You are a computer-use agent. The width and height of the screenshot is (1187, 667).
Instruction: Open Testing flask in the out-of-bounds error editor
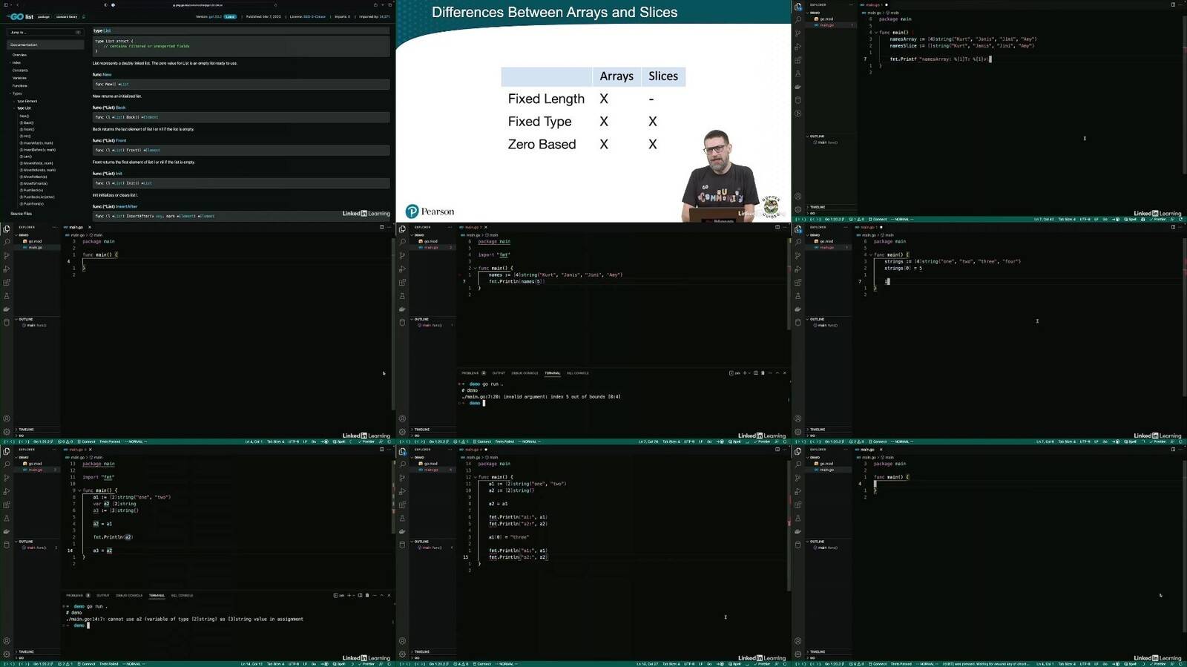click(x=402, y=296)
